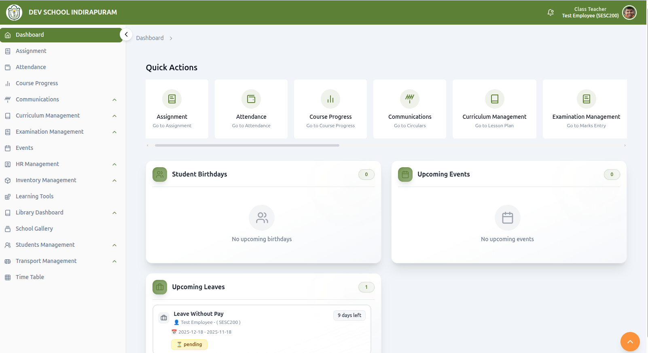Click the Dashboard breadcrumb link
This screenshot has height=353, width=648.
(150, 38)
